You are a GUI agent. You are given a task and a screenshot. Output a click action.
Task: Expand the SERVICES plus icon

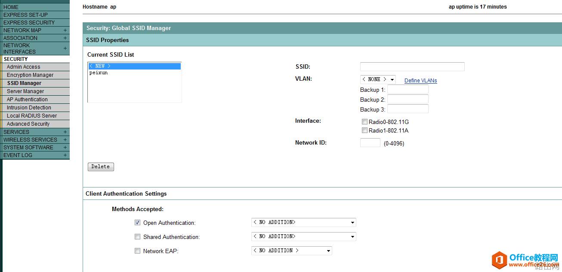(65, 132)
